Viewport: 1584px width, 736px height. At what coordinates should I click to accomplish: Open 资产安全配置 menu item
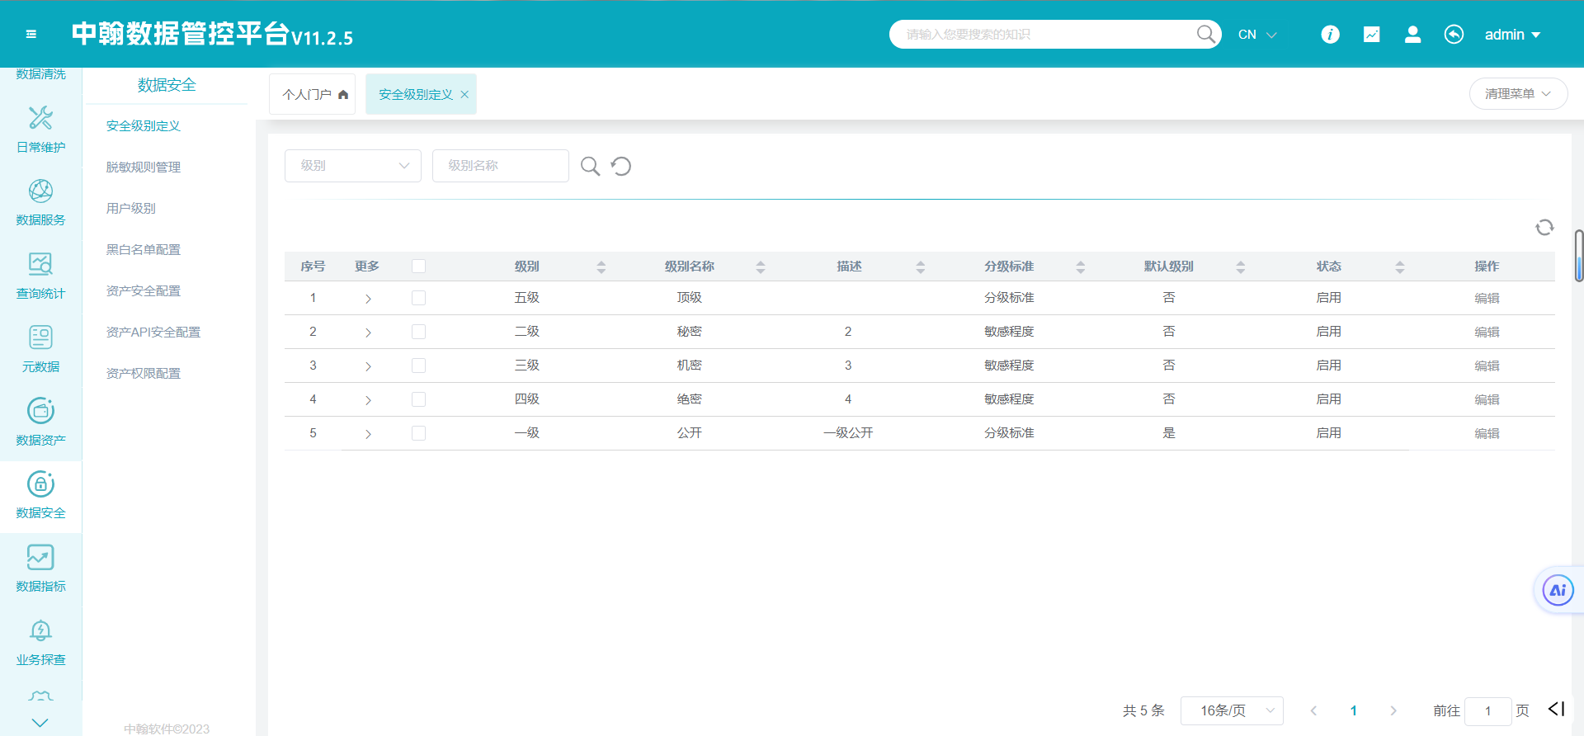tap(144, 291)
